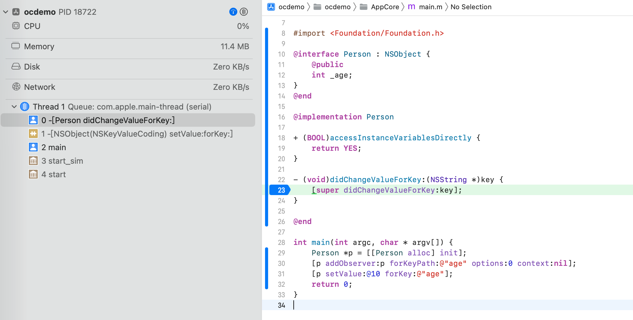Click the ocdemo process app icon
Image resolution: width=633 pixels, height=320 pixels.
pyautogui.click(x=16, y=12)
